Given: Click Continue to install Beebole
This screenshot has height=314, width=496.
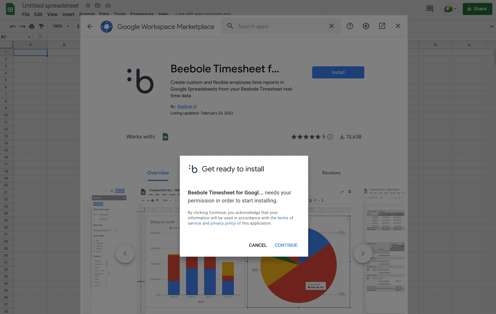Looking at the screenshot, I should (286, 245).
